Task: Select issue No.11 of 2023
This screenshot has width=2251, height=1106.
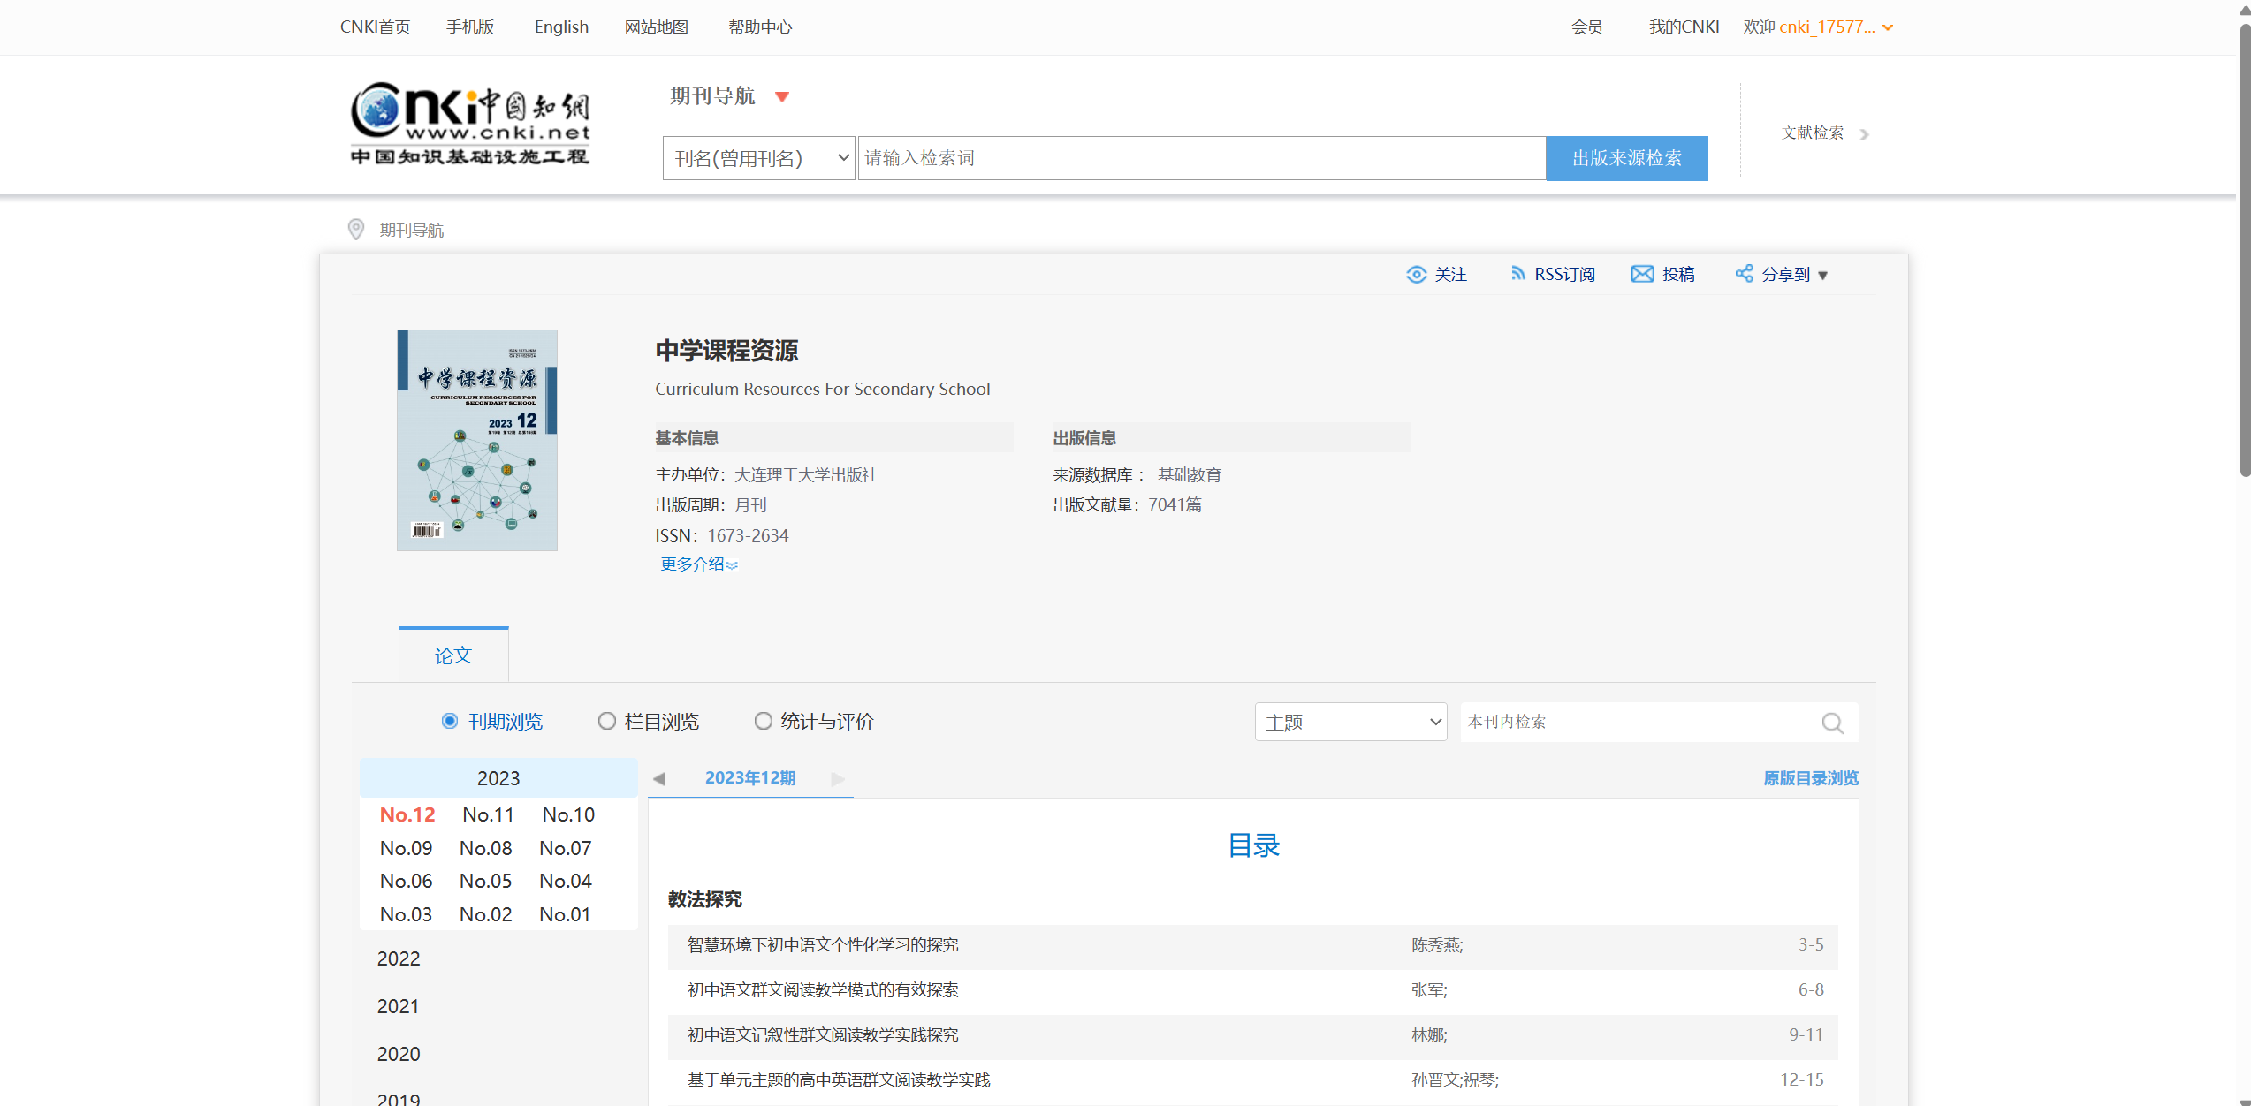Action: point(488,815)
